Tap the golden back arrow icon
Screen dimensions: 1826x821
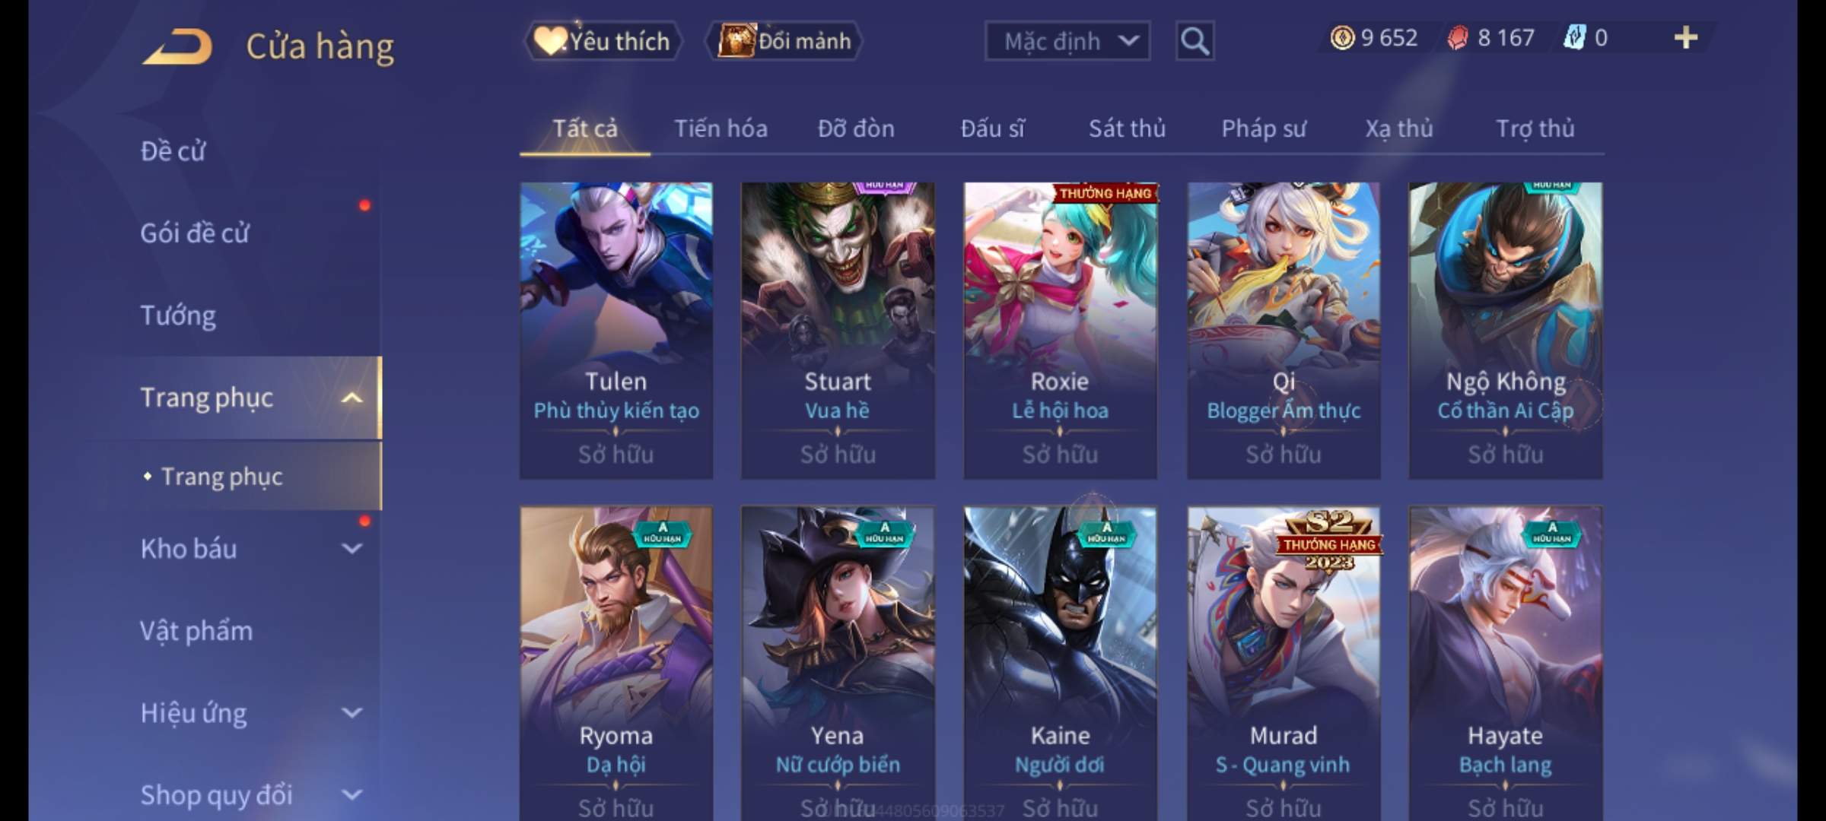coord(177,46)
